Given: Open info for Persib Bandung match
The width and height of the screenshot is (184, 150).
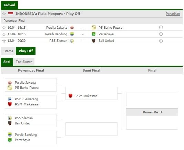Looking at the screenshot, I should [x=161, y=34].
